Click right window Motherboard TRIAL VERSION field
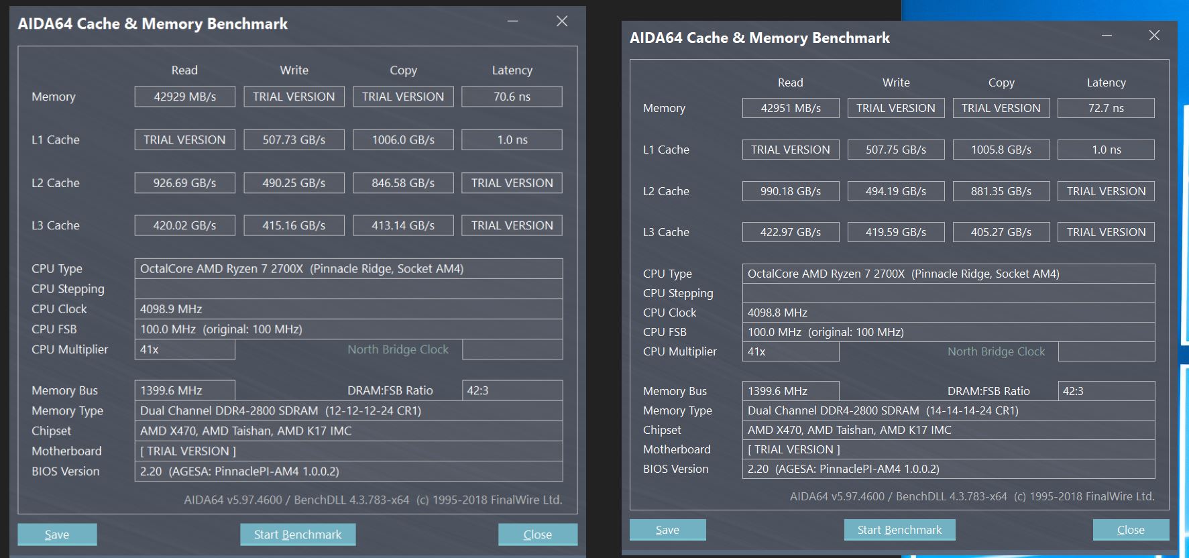 949,449
